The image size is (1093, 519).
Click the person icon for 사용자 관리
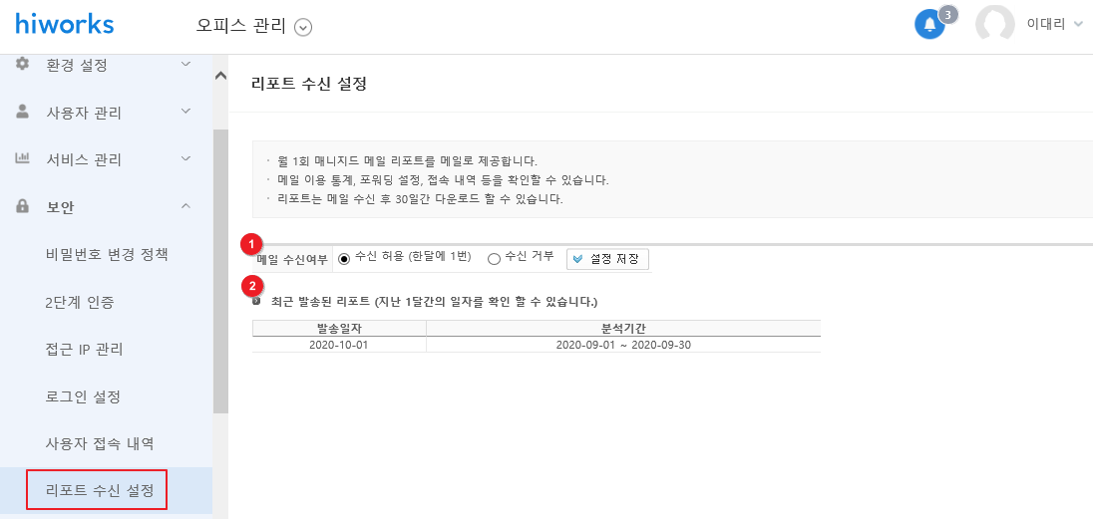point(22,111)
